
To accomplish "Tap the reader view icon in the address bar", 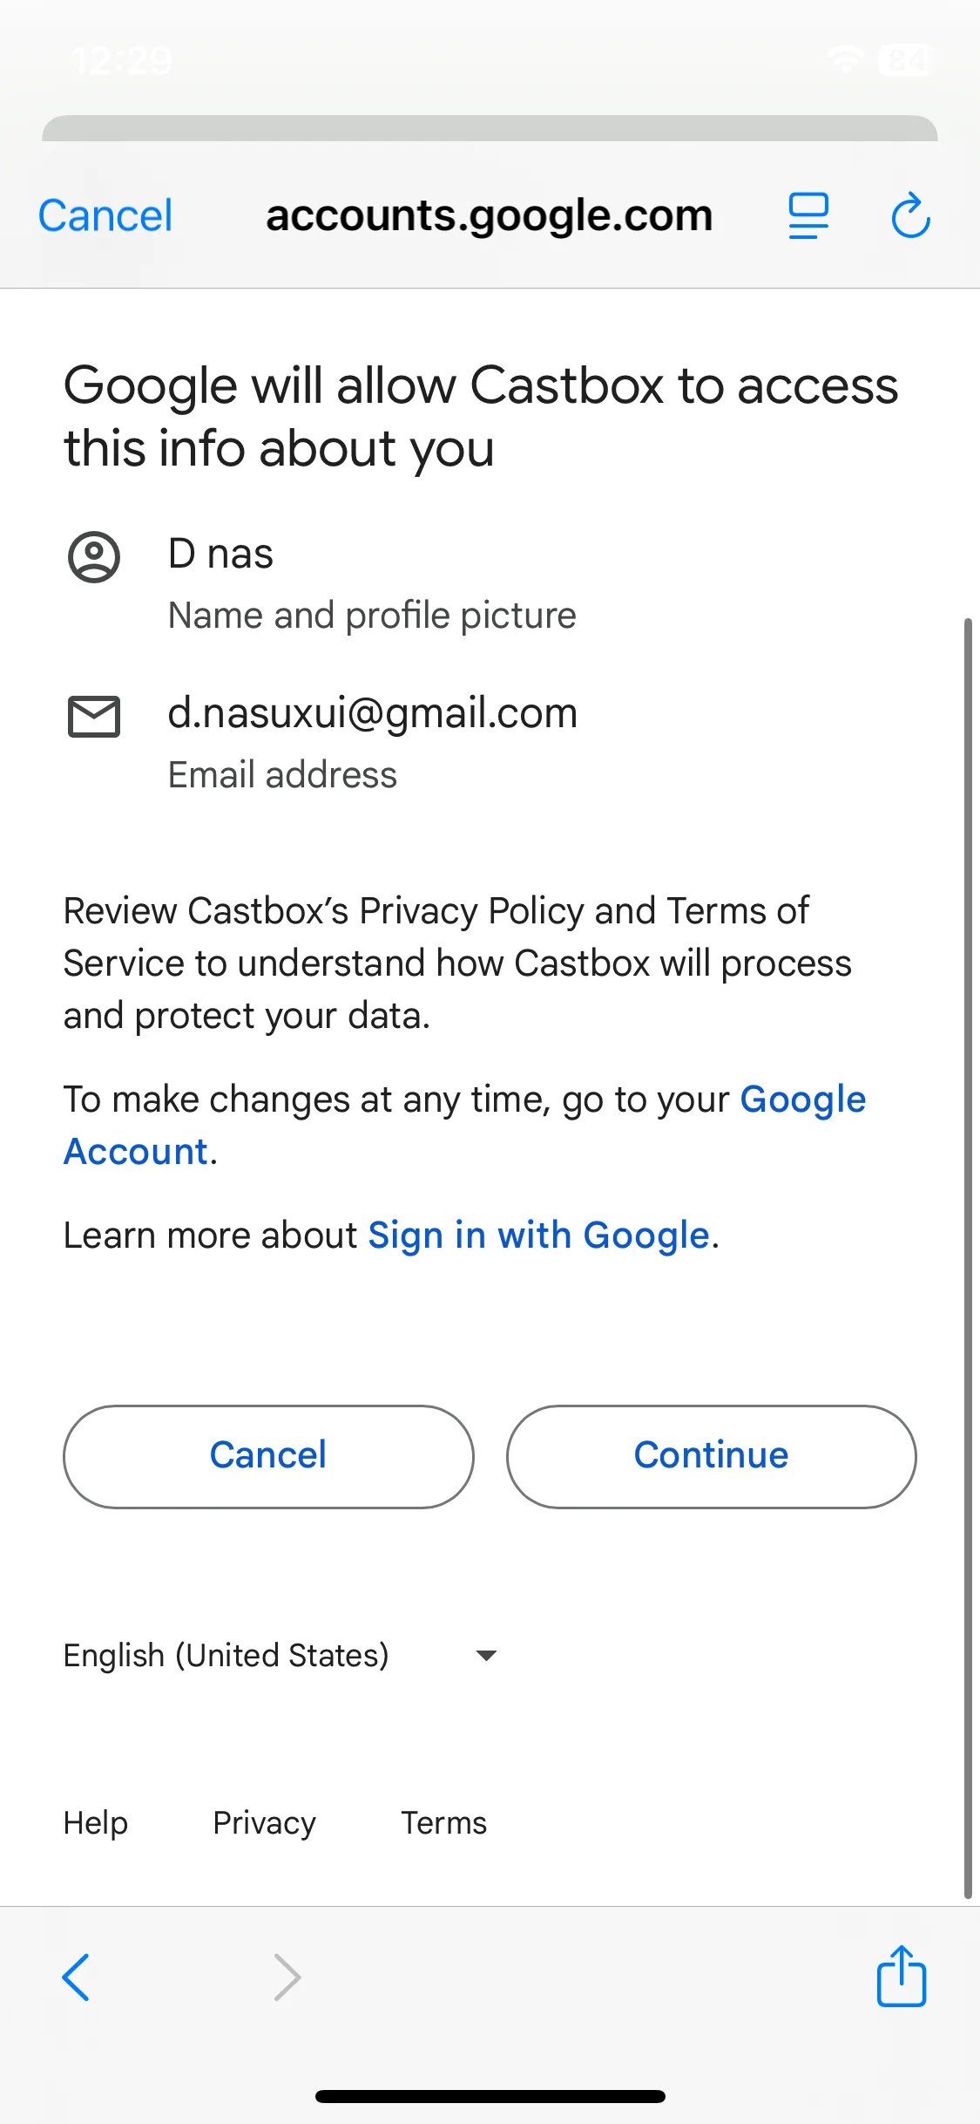I will coord(808,215).
